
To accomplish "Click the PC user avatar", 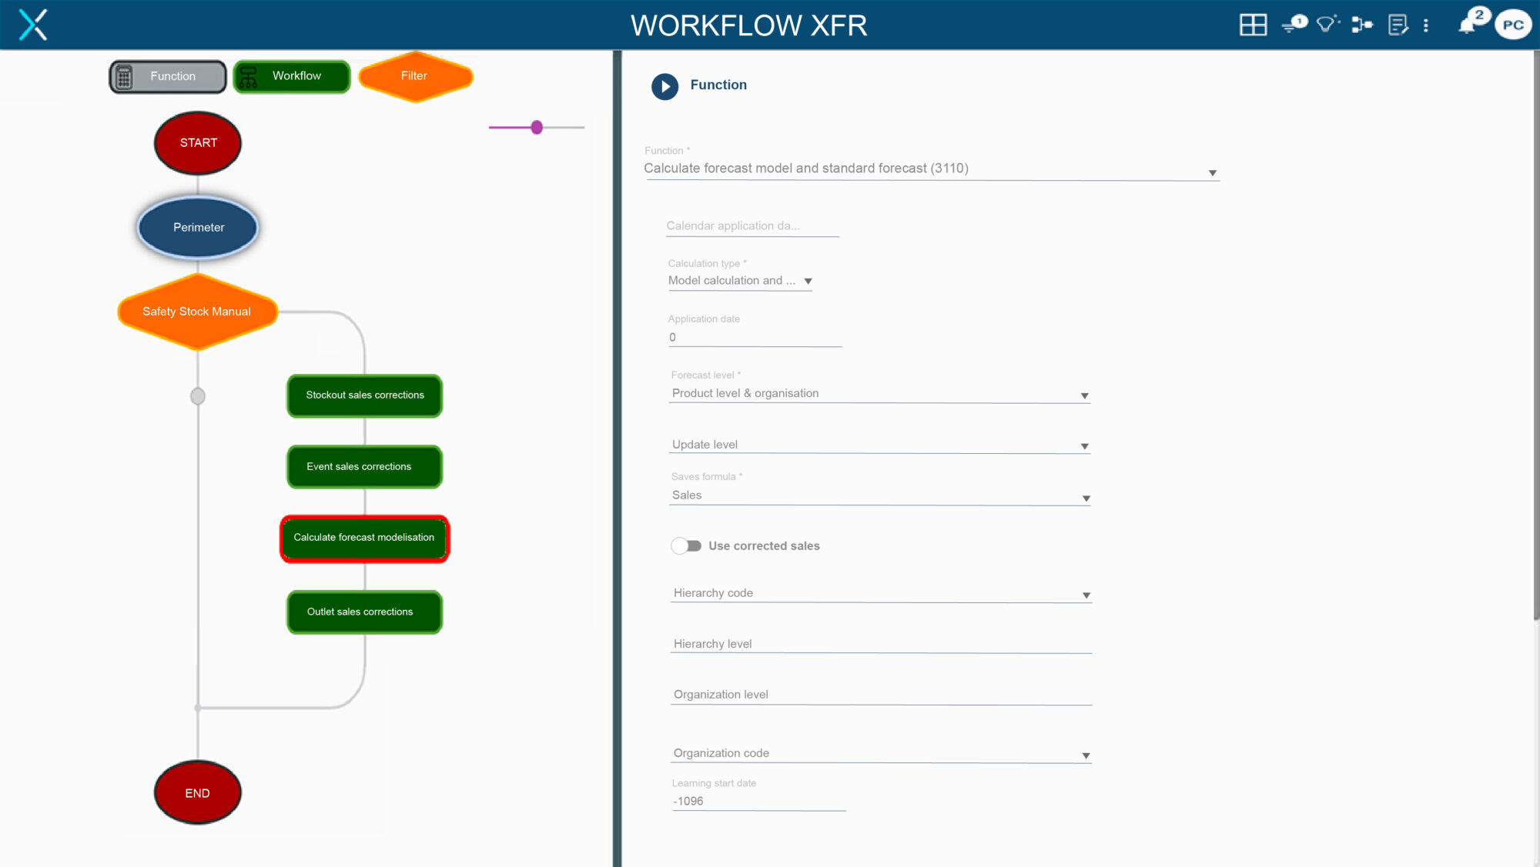I will (1512, 25).
